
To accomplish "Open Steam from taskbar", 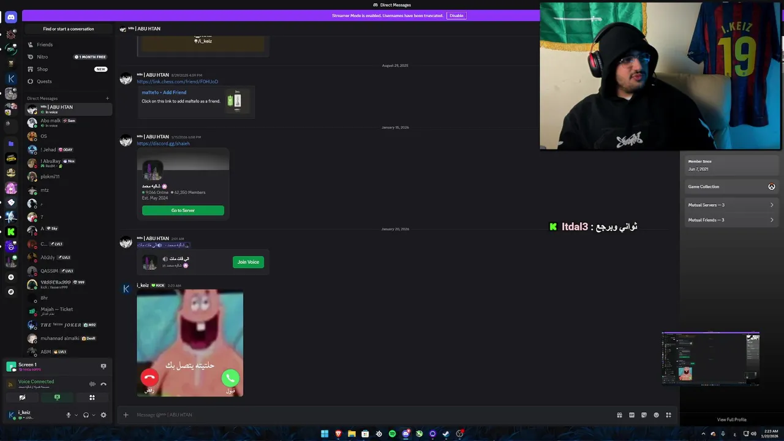I will pyautogui.click(x=446, y=434).
